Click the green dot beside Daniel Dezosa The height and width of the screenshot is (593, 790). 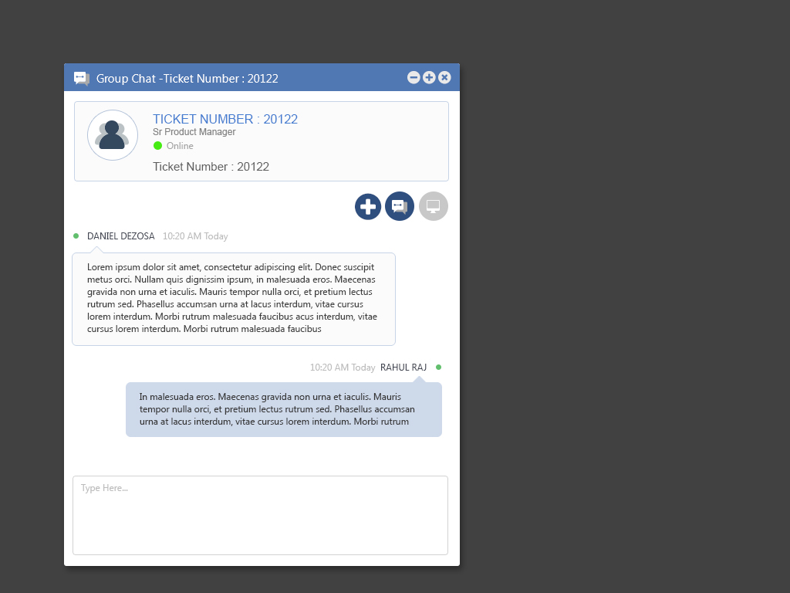click(x=76, y=236)
